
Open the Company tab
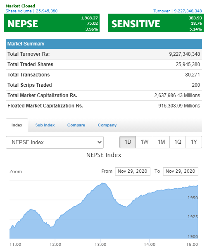[x=107, y=125]
